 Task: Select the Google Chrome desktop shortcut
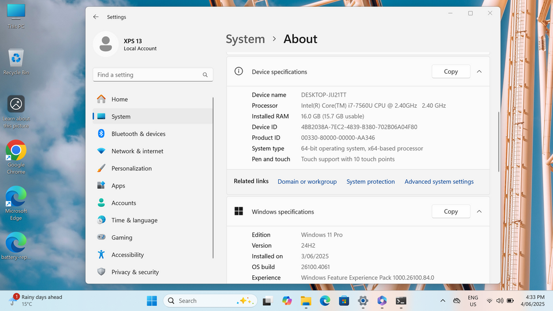[16, 157]
